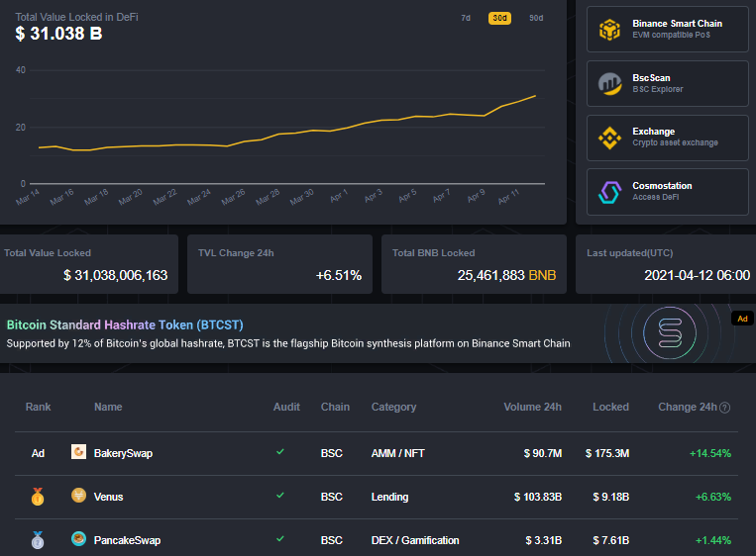The width and height of the screenshot is (756, 556).
Task: Click the BscScan explorer icon
Action: point(609,84)
